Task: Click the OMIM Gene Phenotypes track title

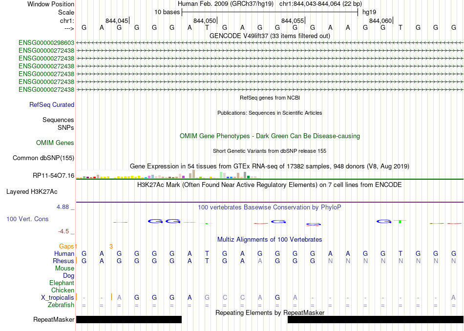Action: coord(270,136)
